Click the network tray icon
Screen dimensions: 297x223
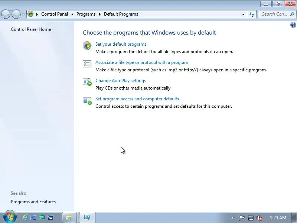tap(250, 218)
